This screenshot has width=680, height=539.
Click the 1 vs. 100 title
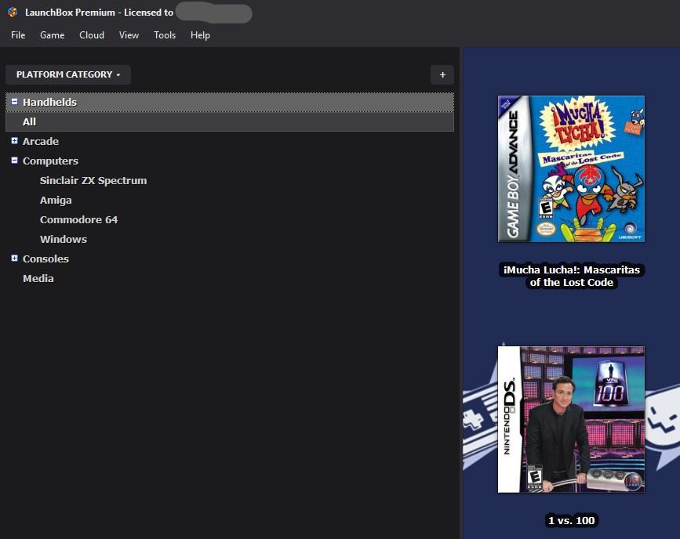[572, 520]
